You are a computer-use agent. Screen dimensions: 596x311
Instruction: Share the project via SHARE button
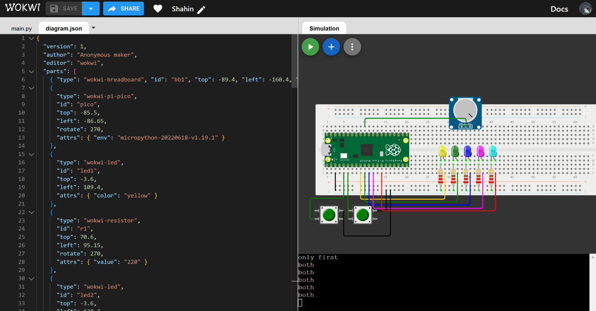point(123,8)
